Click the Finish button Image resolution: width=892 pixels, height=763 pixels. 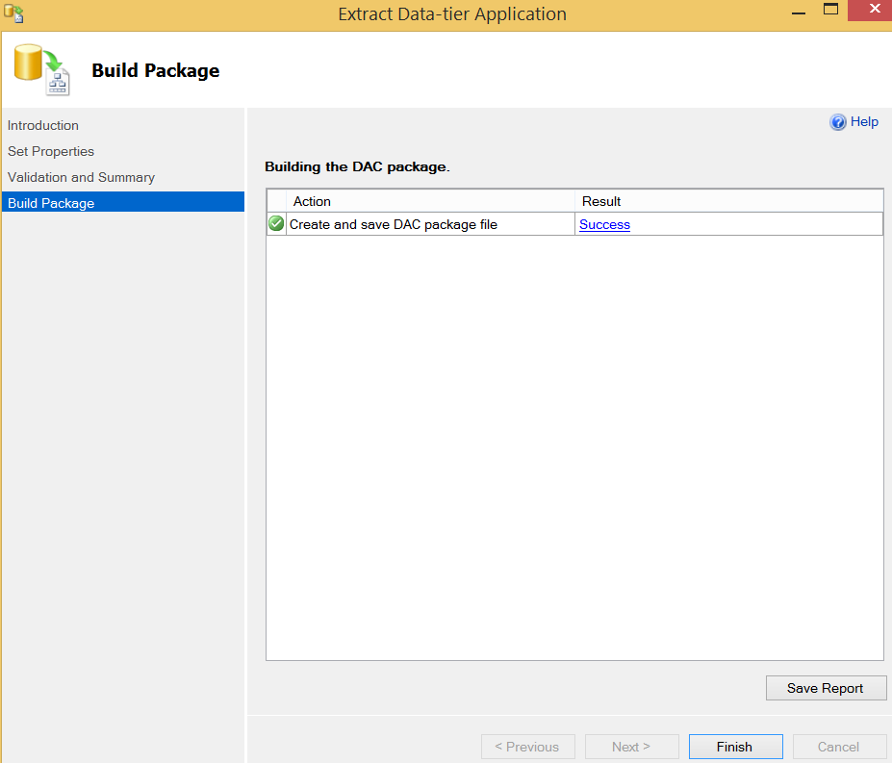[x=735, y=747]
